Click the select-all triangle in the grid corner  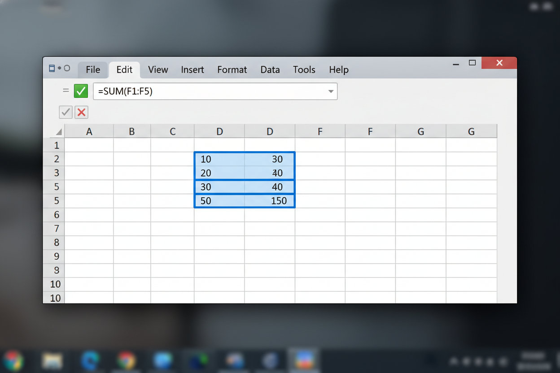[58, 132]
